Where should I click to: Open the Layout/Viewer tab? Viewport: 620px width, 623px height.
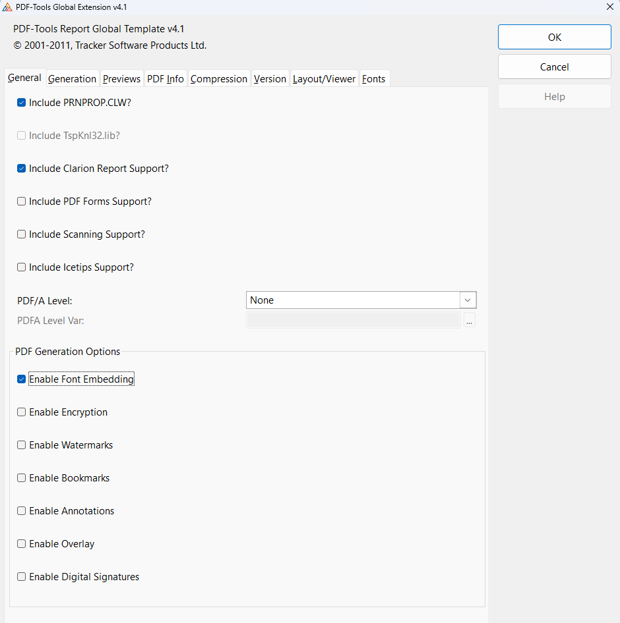click(x=324, y=79)
